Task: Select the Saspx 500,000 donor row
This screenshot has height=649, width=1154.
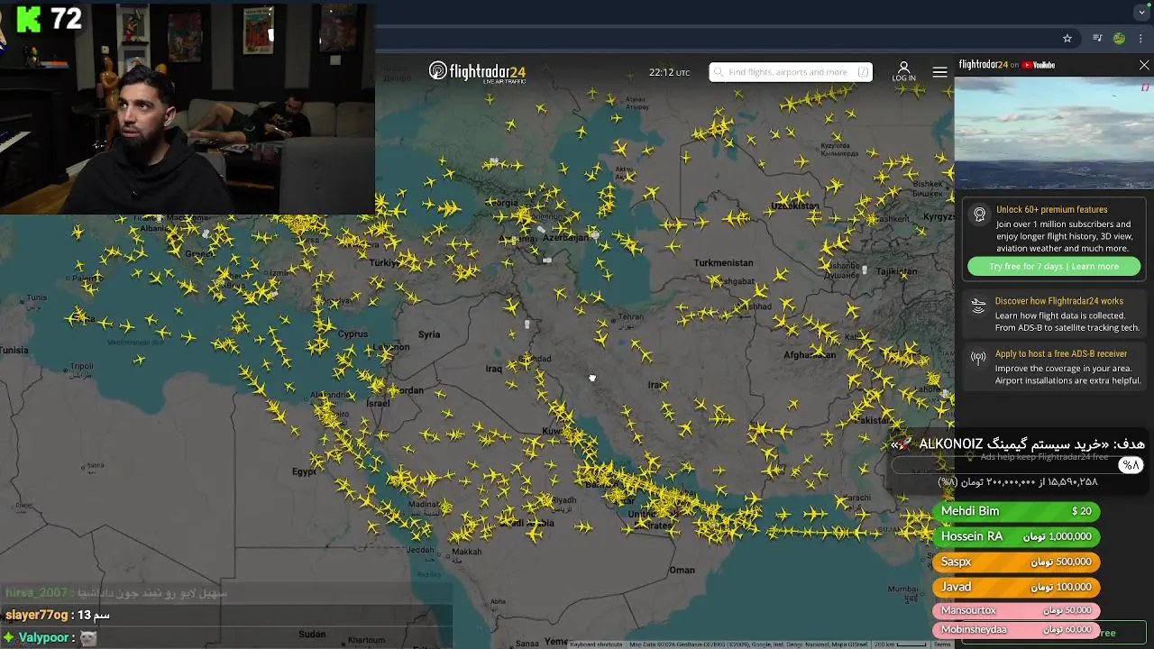Action: point(1016,562)
